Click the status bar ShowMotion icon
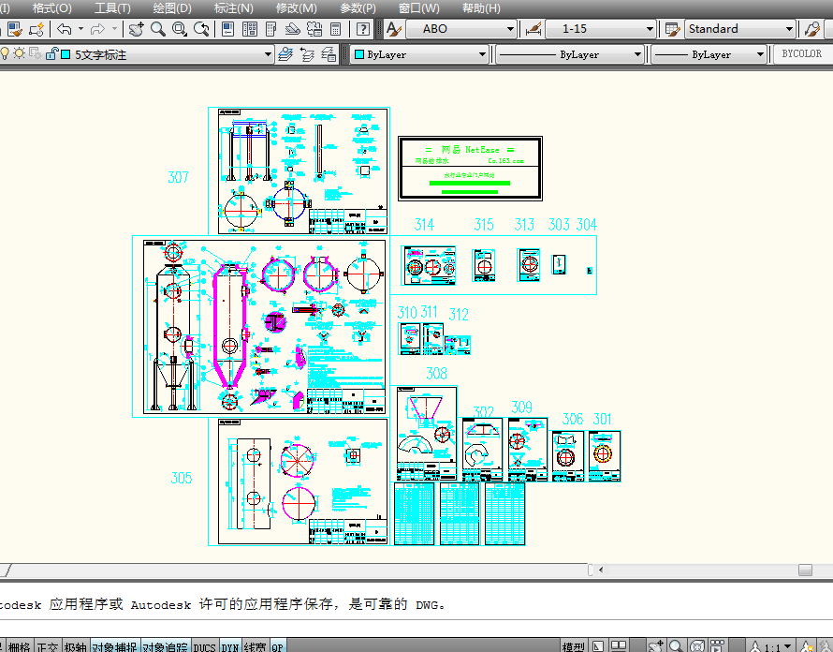This screenshot has height=652, width=833. tap(717, 646)
